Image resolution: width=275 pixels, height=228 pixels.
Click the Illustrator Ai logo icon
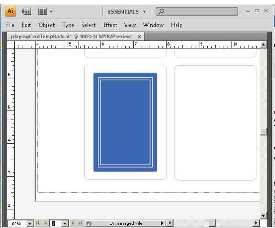coord(11,11)
